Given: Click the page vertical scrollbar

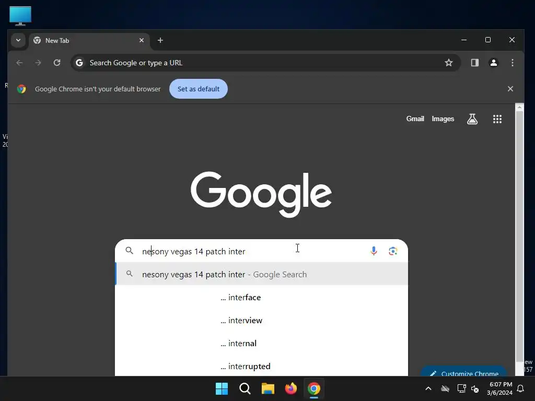Looking at the screenshot, I should (519, 236).
